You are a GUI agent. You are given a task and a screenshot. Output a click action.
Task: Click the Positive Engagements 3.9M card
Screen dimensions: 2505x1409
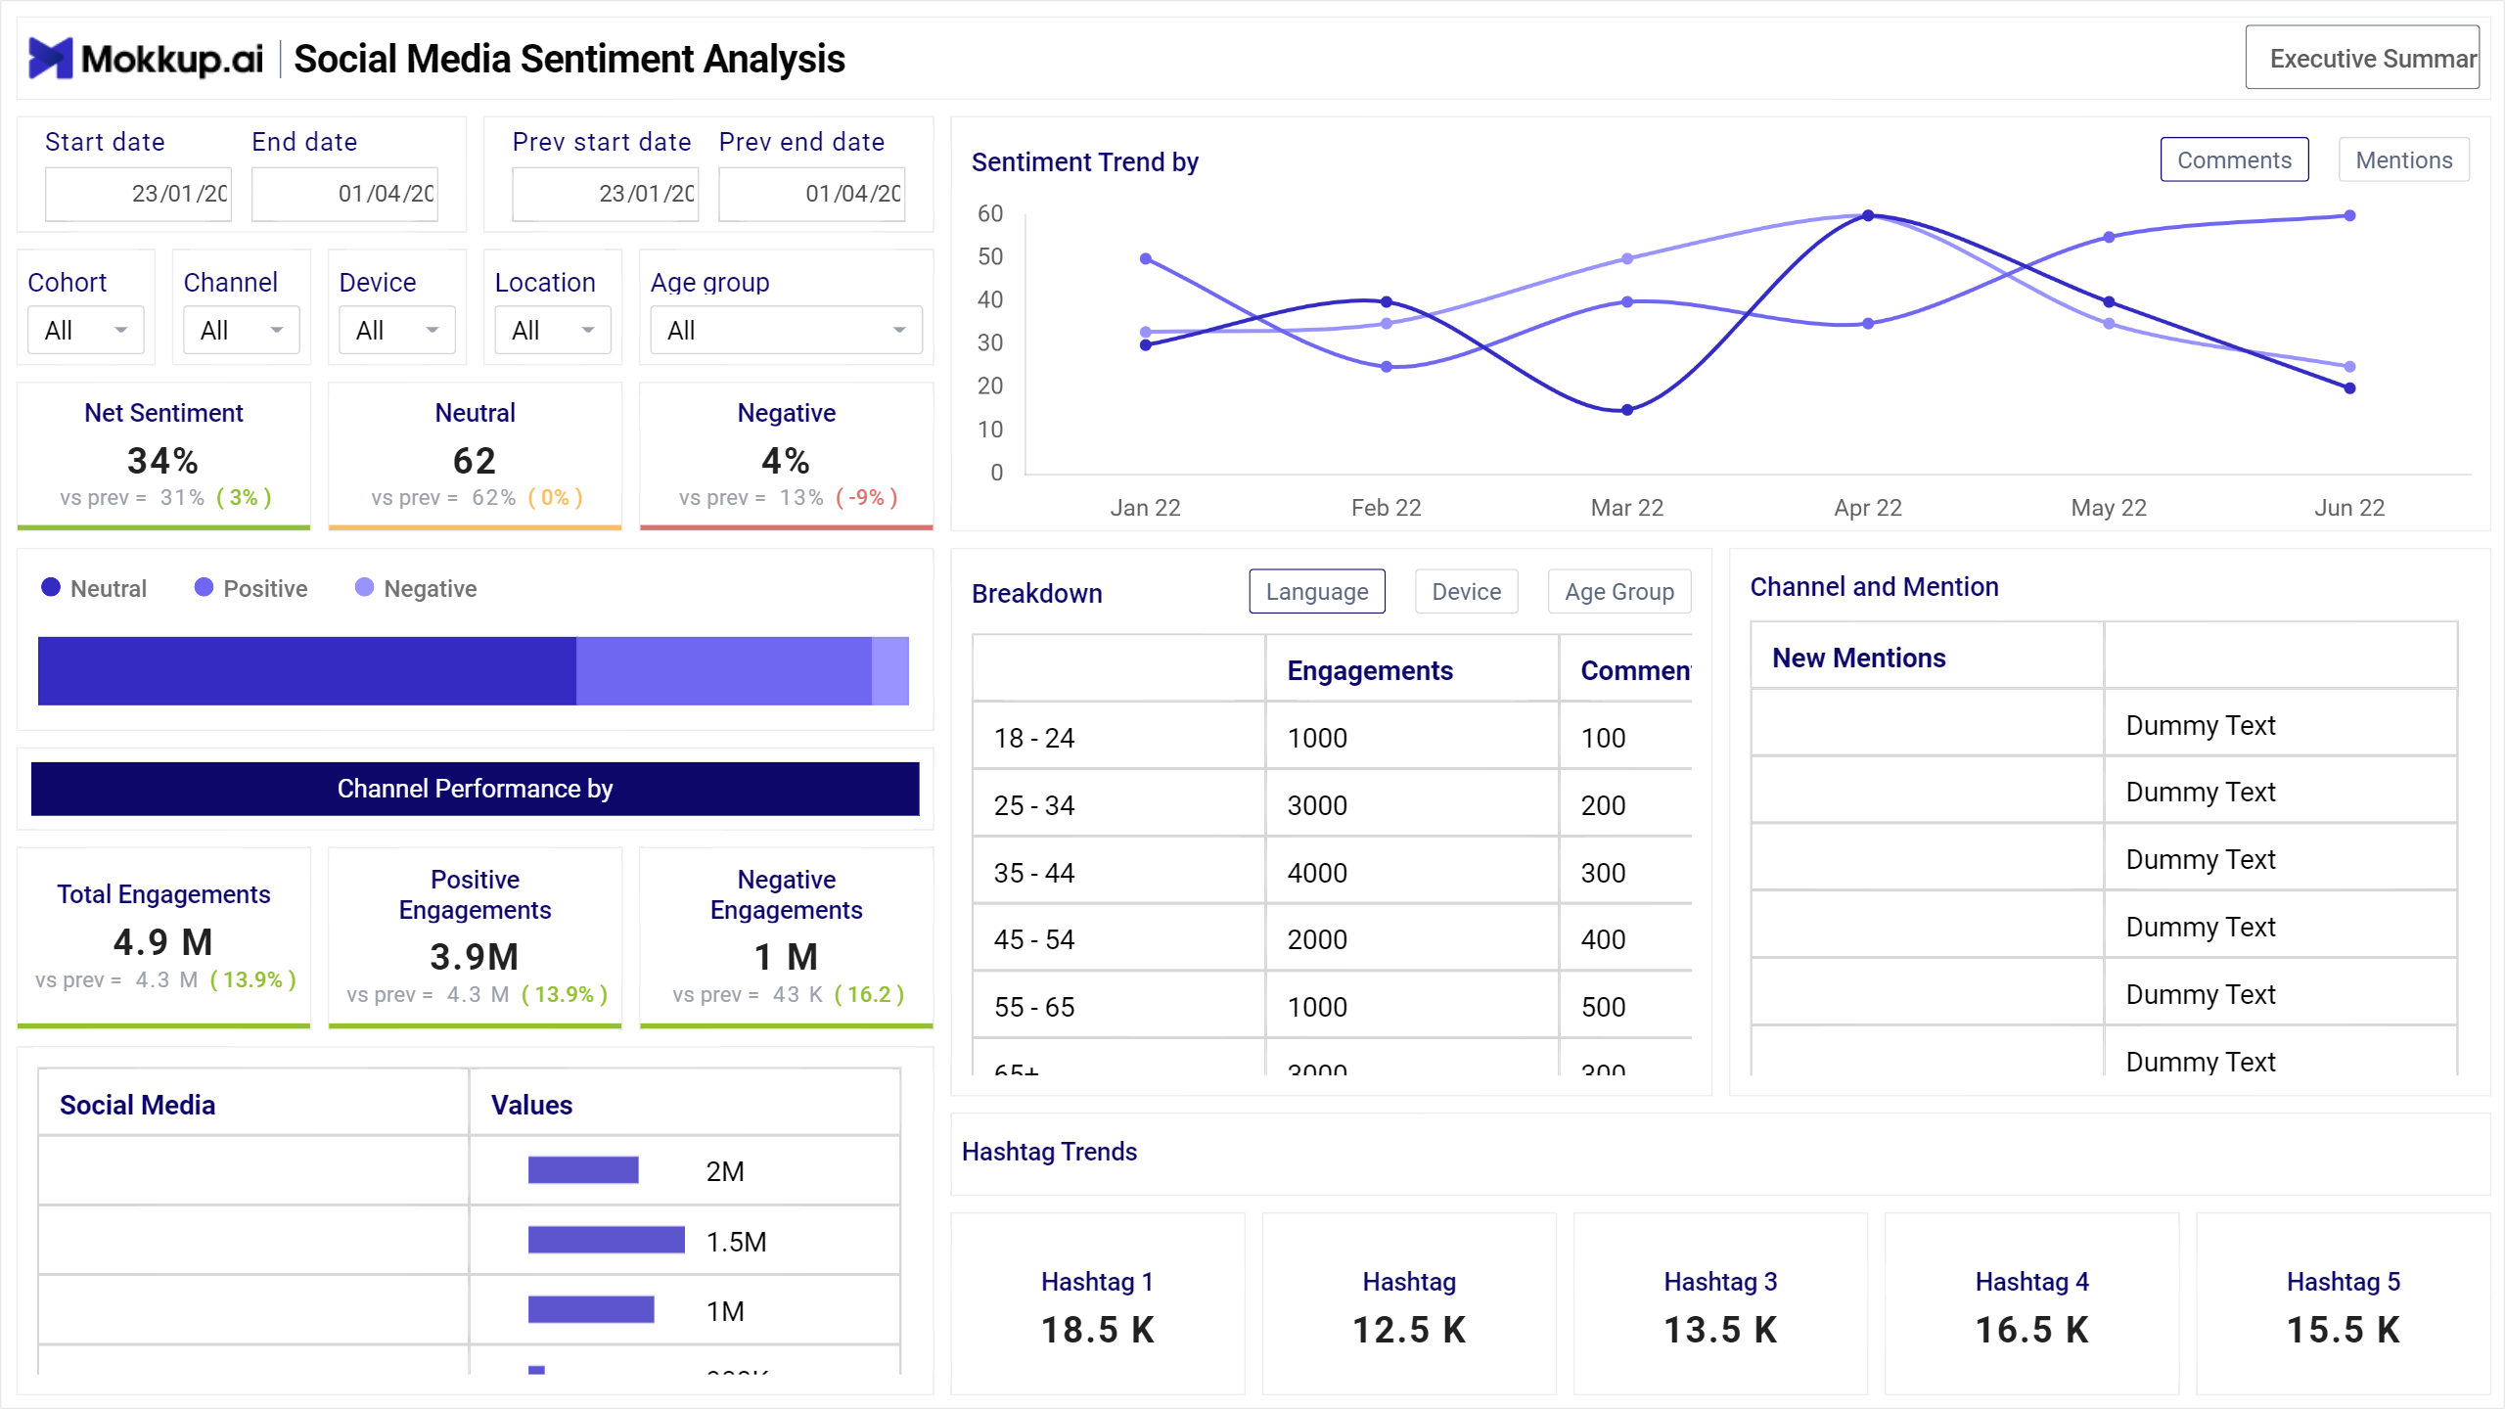(x=476, y=937)
